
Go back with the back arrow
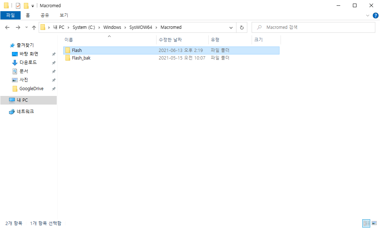point(7,27)
